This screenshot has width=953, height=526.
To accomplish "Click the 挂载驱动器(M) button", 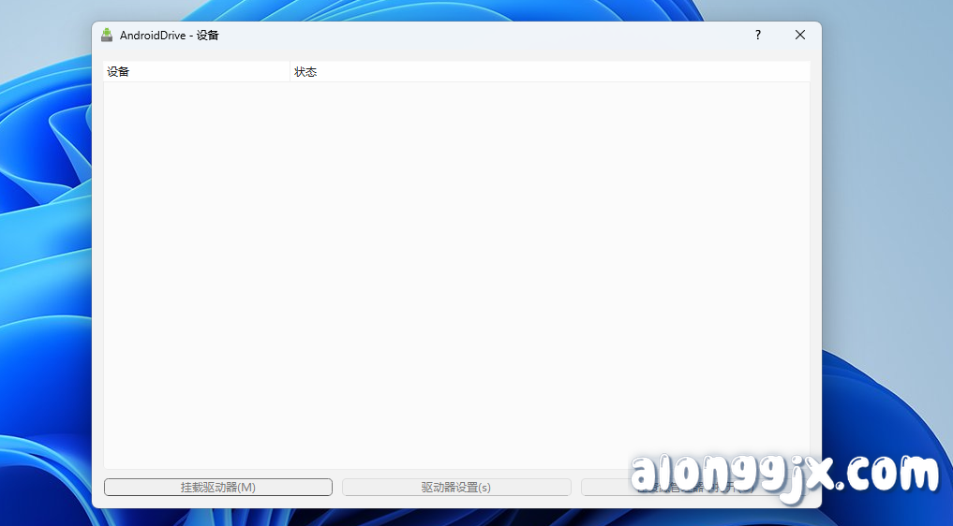I will coord(218,487).
